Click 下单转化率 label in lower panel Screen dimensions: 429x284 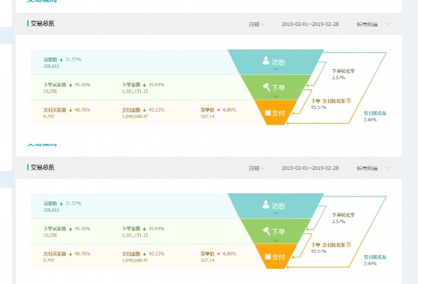[343, 215]
